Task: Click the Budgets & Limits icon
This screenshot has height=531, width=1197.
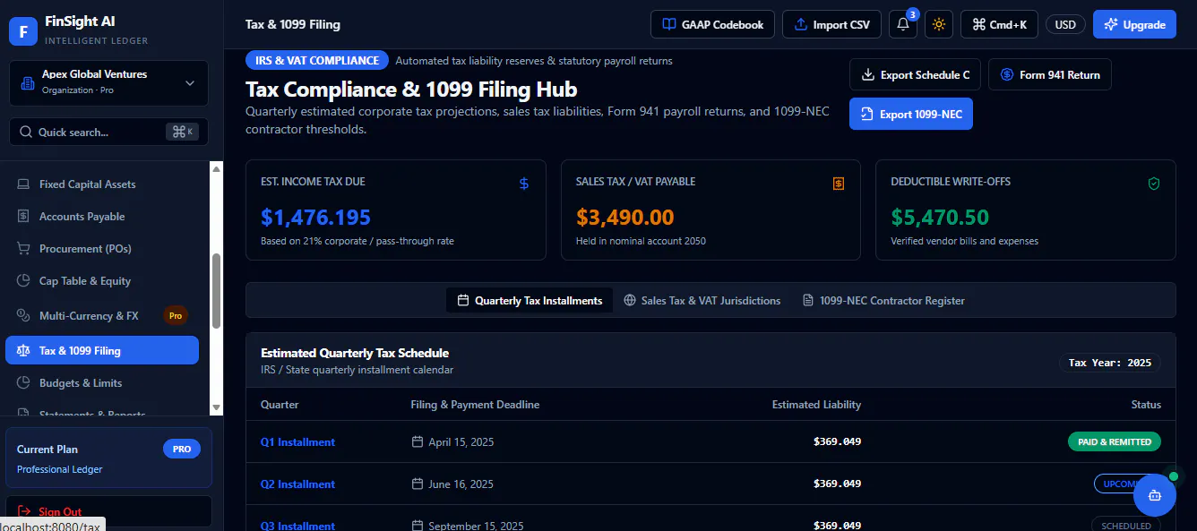Action: (23, 383)
